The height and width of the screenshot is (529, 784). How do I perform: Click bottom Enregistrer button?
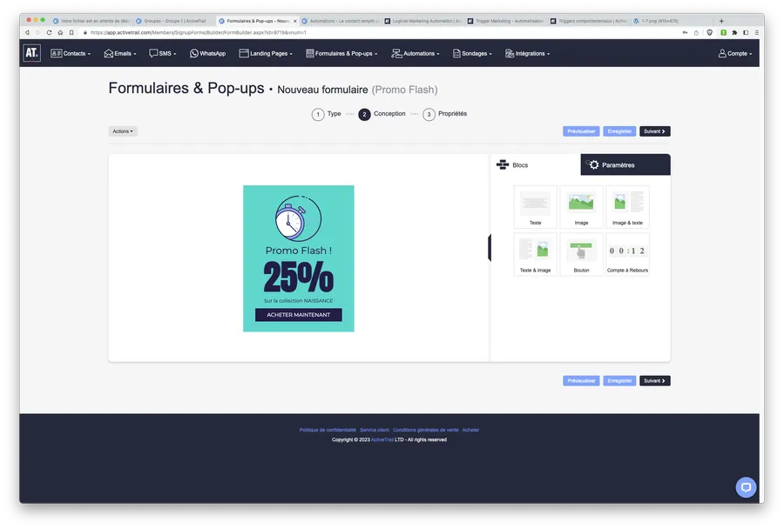point(619,380)
